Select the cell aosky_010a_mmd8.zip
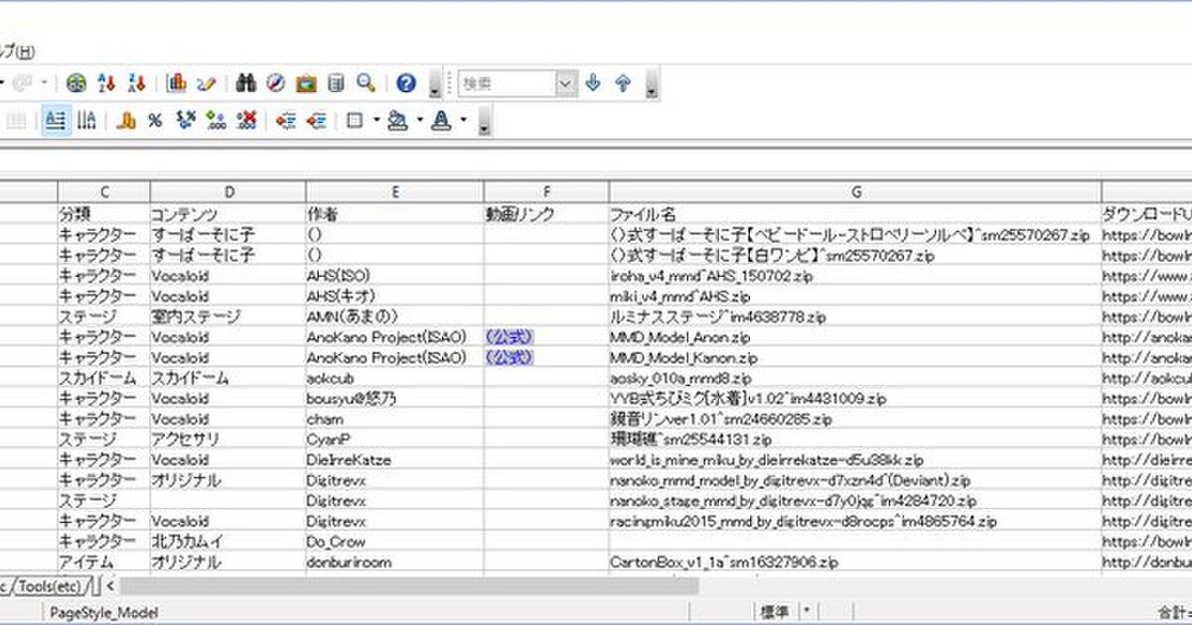This screenshot has height=625, width=1192. [x=854, y=378]
